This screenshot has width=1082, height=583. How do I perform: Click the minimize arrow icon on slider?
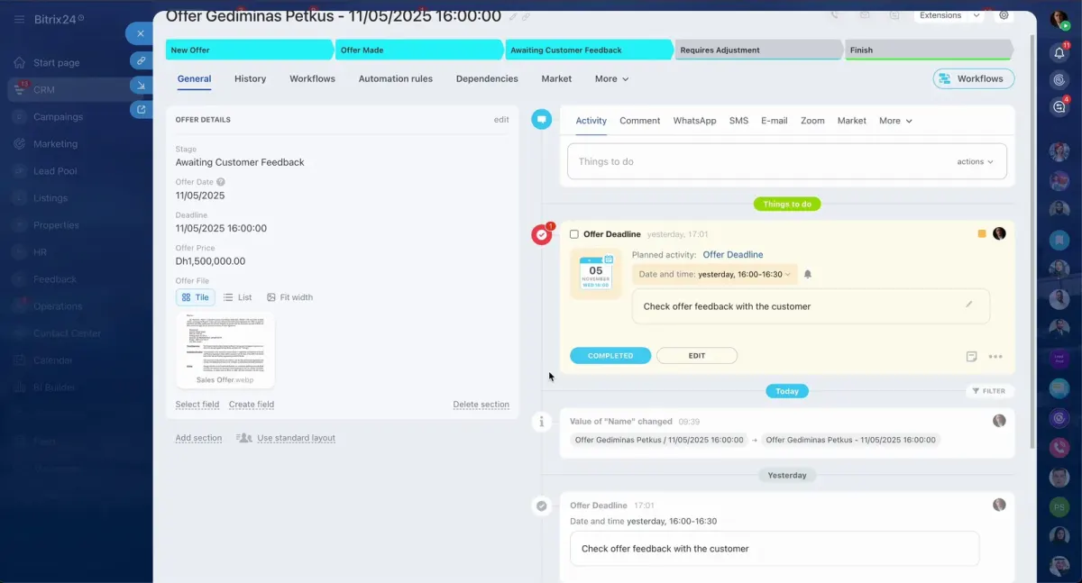pos(141,85)
